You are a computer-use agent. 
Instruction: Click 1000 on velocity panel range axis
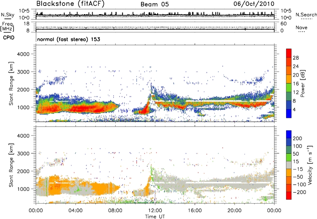pyautogui.click(x=23, y=189)
